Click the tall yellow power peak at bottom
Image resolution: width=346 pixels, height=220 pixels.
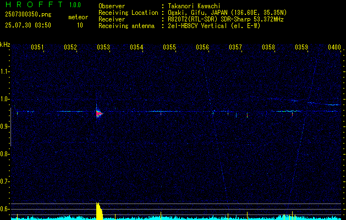coord(100,211)
